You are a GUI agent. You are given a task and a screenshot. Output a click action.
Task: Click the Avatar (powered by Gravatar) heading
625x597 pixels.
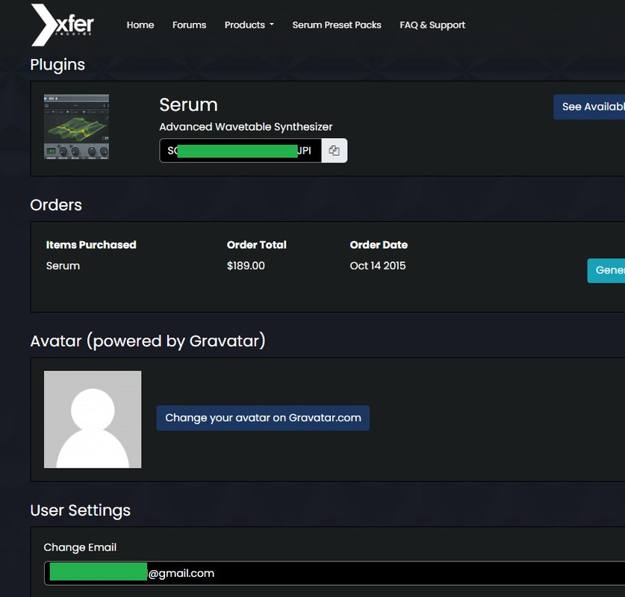pos(148,341)
